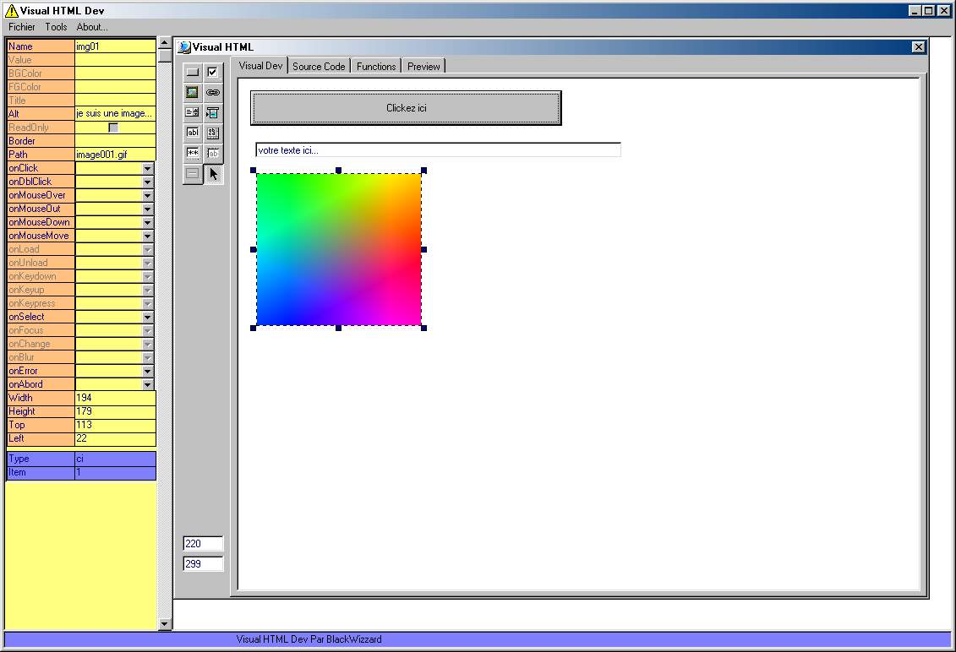The height and width of the screenshot is (652, 956).
Task: Open the Preview tab
Action: [x=423, y=66]
